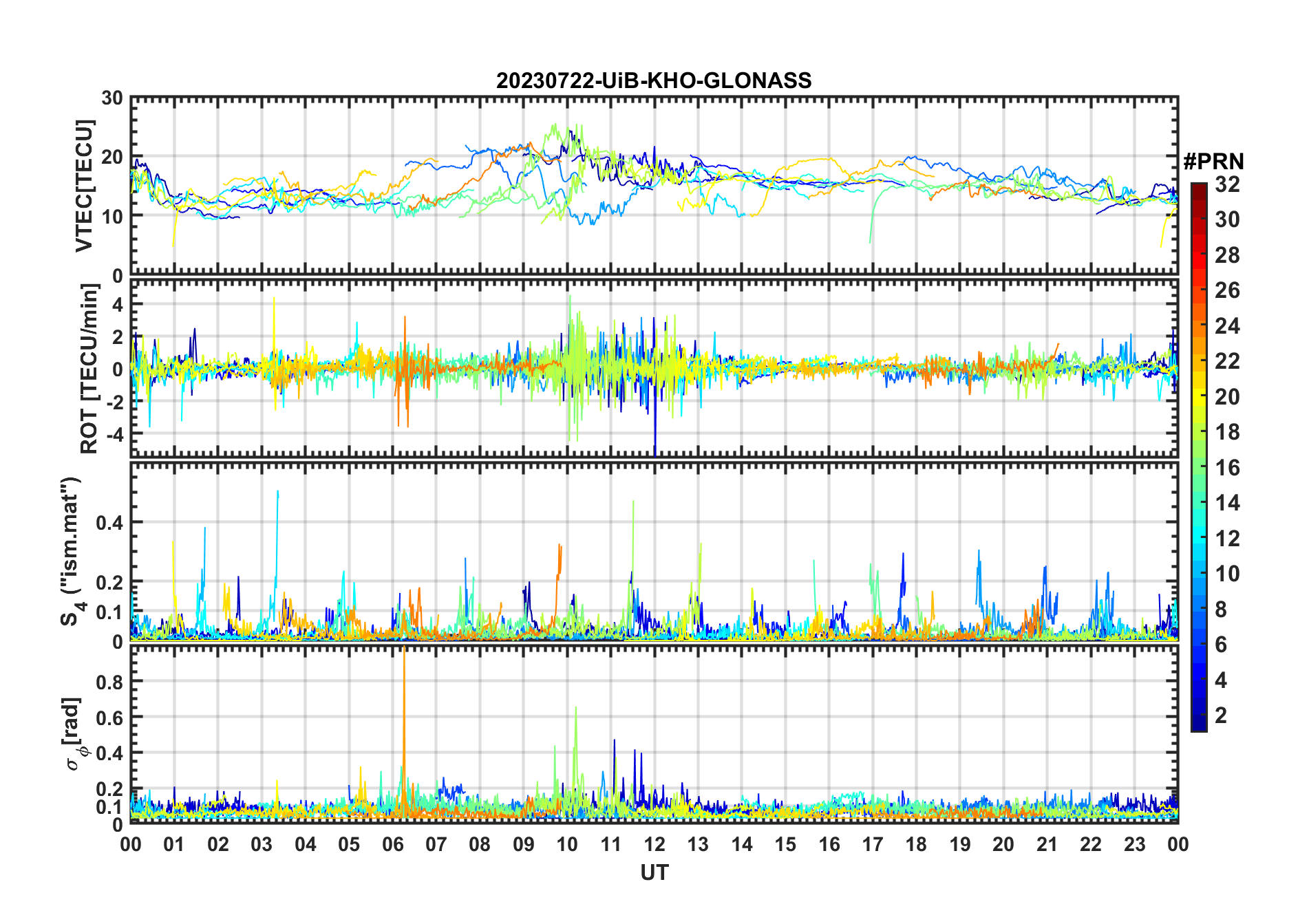Click colorbar tick label "32"
Viewport: 1309px width, 915px height.
tap(1227, 184)
